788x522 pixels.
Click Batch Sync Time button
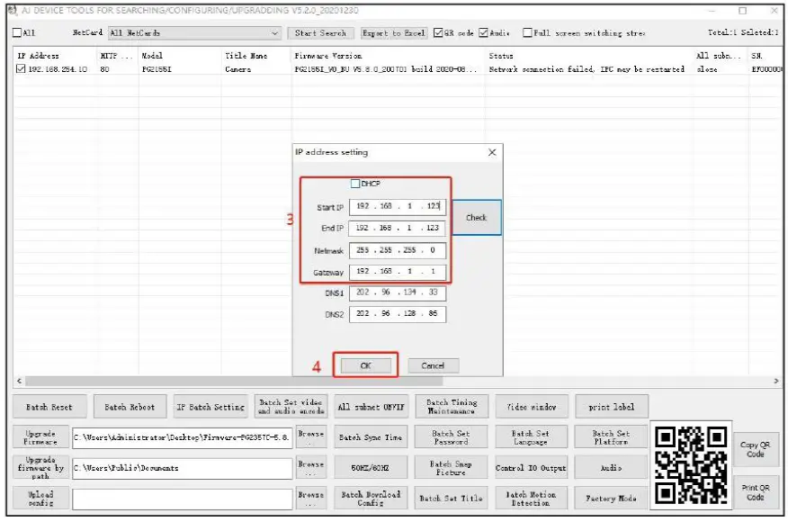pos(371,437)
